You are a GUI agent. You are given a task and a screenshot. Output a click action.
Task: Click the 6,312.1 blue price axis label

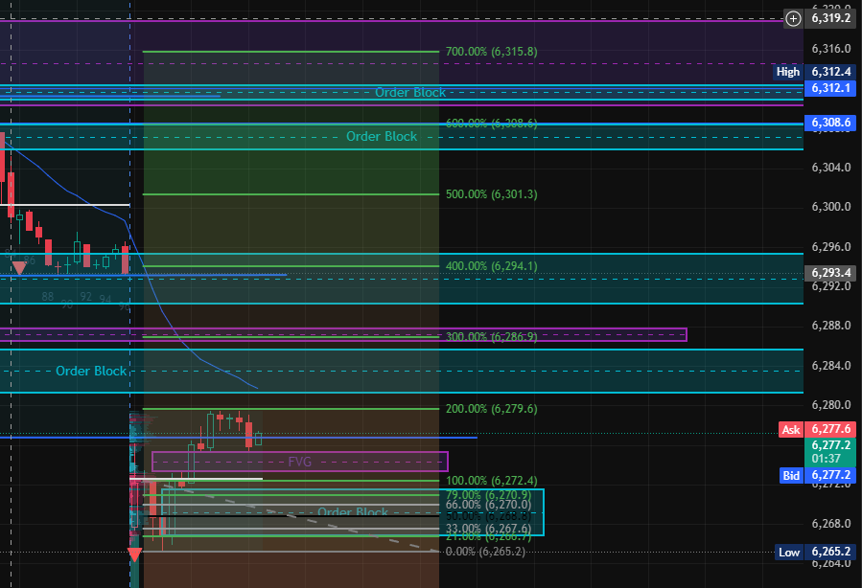click(x=830, y=87)
